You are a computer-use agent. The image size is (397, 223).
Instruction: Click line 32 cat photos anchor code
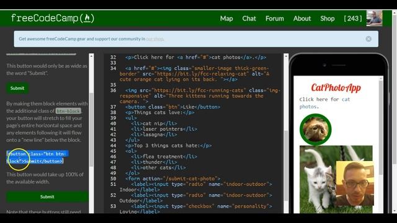pos(195,58)
